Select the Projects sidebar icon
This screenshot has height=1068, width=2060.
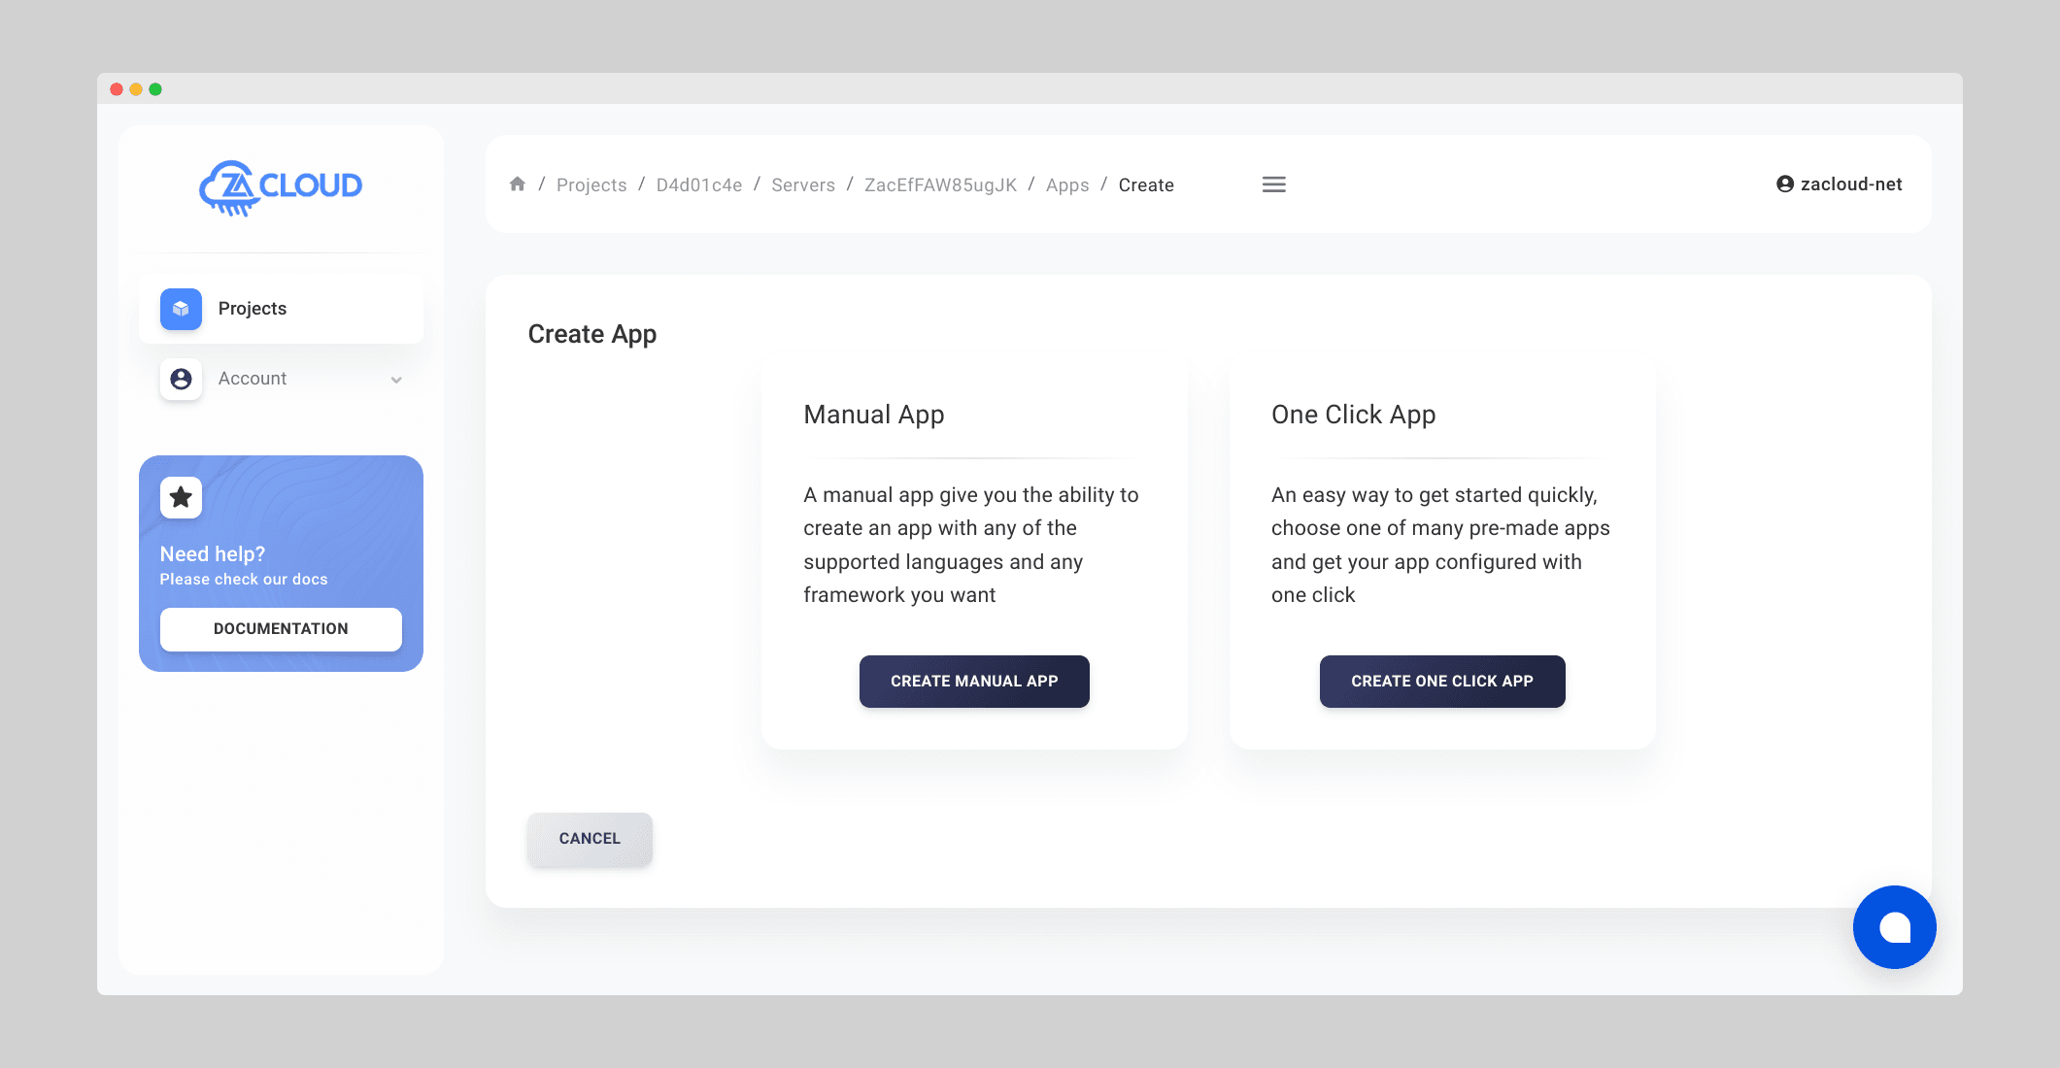(x=180, y=307)
